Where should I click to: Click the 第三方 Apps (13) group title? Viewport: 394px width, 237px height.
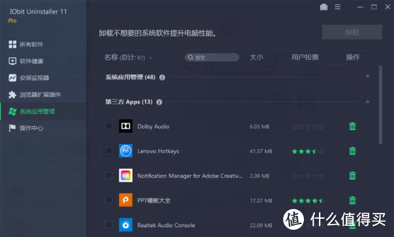pos(129,102)
